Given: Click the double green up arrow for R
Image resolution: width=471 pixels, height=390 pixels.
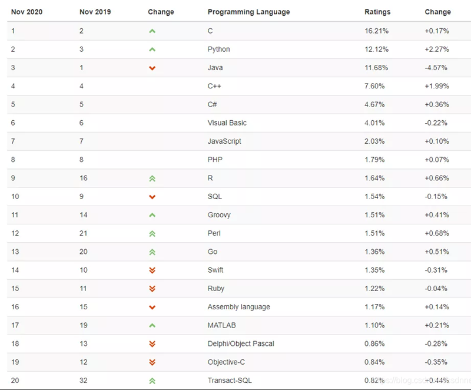Looking at the screenshot, I should [x=152, y=179].
